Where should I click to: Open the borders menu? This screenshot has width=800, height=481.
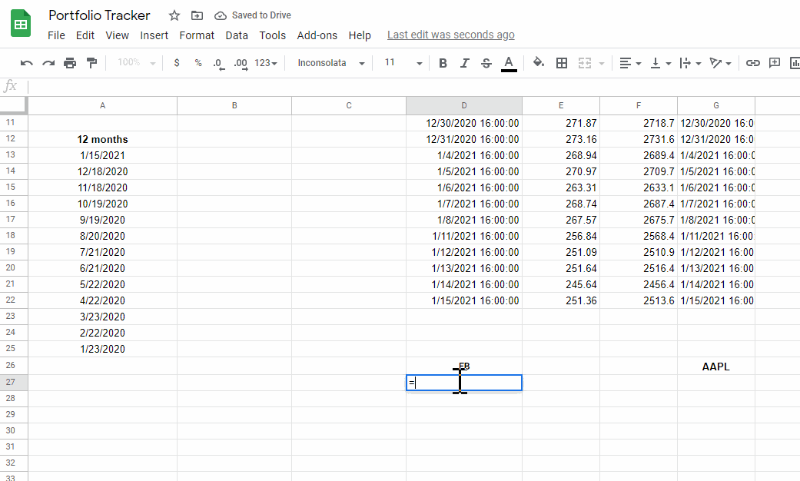coord(562,63)
